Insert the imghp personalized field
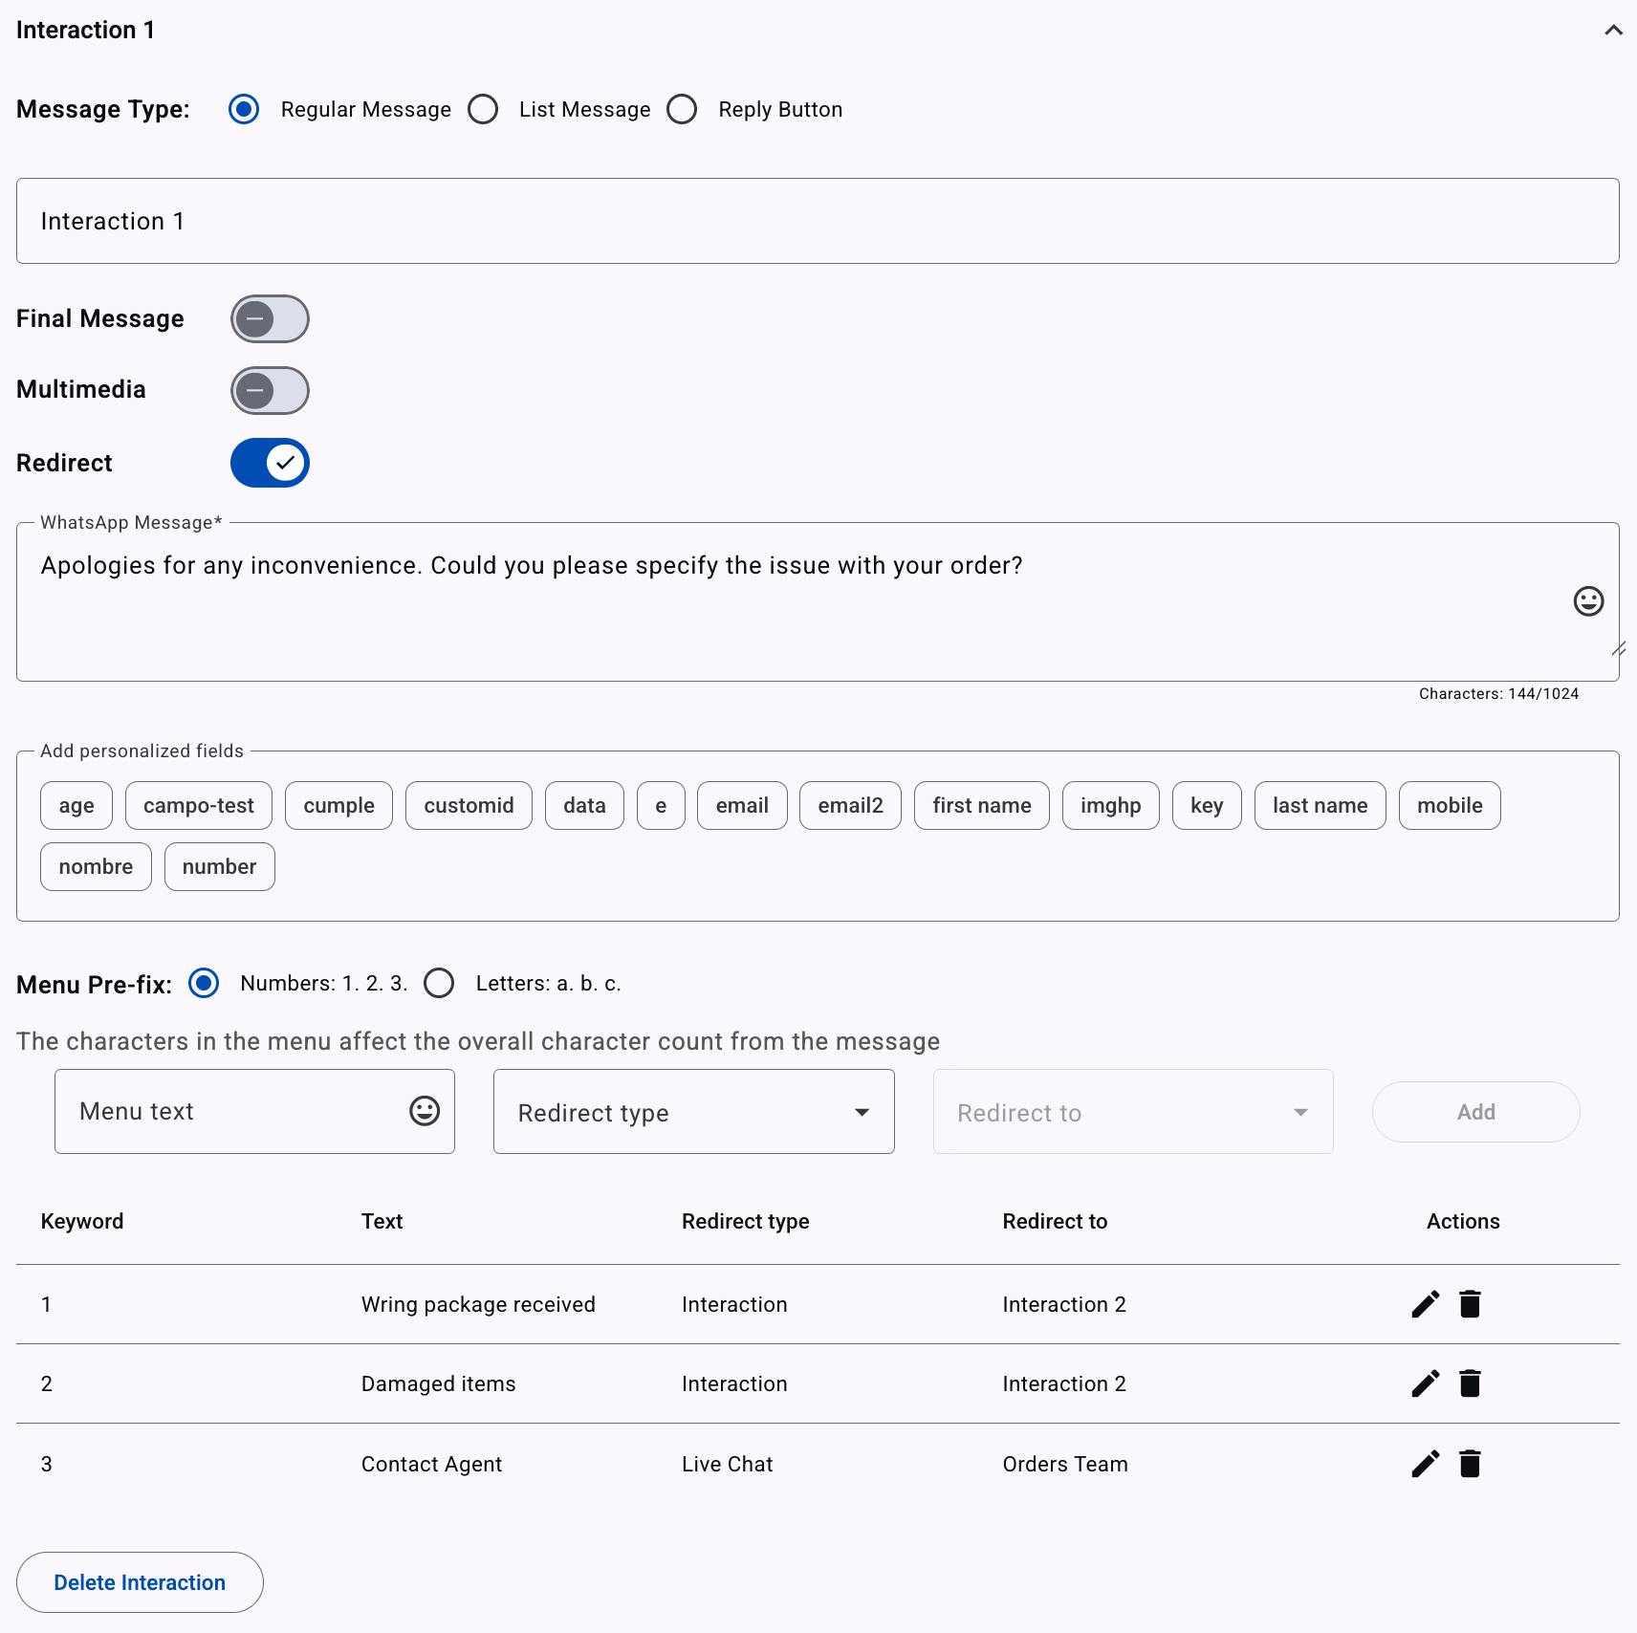This screenshot has height=1633, width=1637. [1110, 805]
